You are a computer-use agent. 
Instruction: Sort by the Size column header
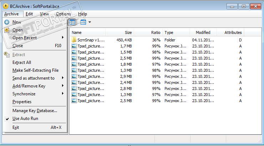point(120,32)
